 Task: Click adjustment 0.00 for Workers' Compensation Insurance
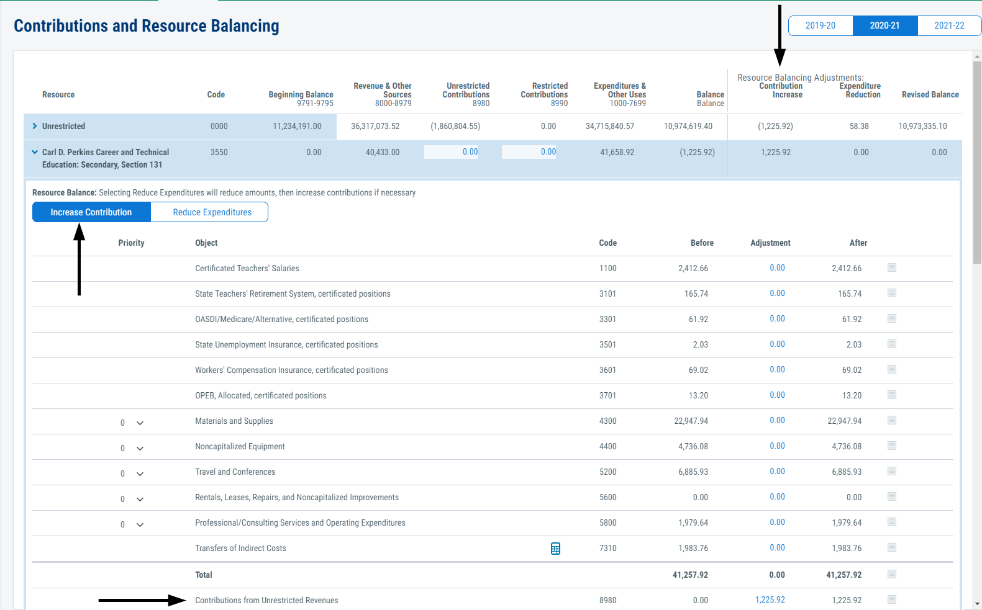(x=777, y=370)
